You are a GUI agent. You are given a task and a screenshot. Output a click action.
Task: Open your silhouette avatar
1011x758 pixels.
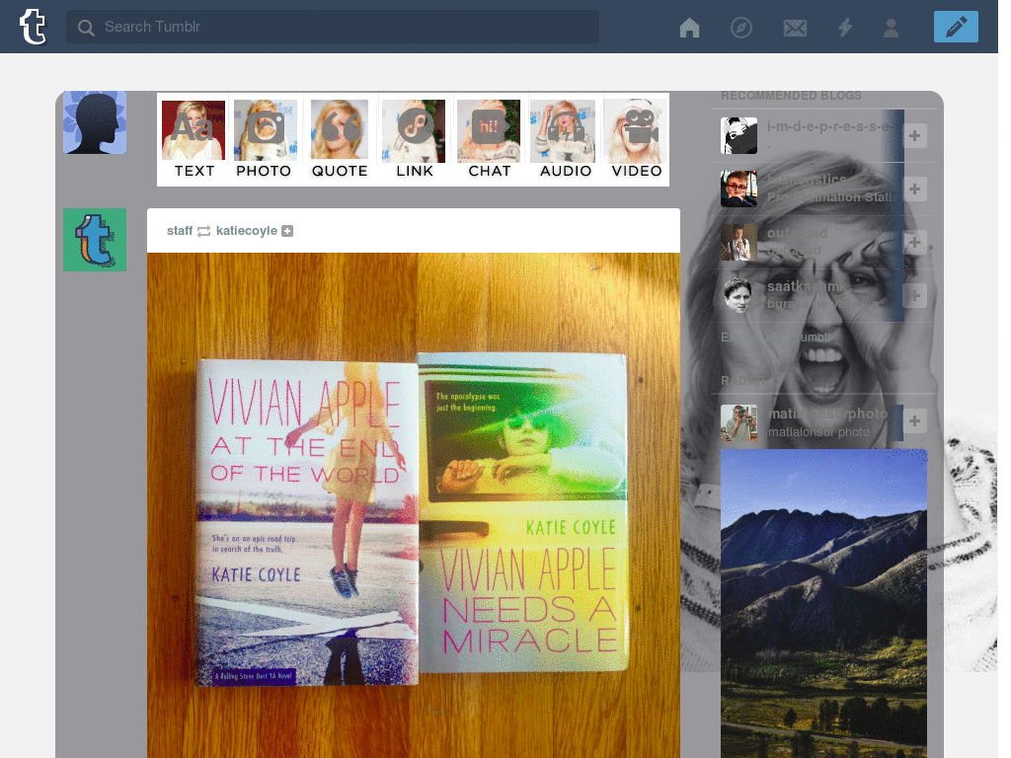pyautogui.click(x=95, y=122)
